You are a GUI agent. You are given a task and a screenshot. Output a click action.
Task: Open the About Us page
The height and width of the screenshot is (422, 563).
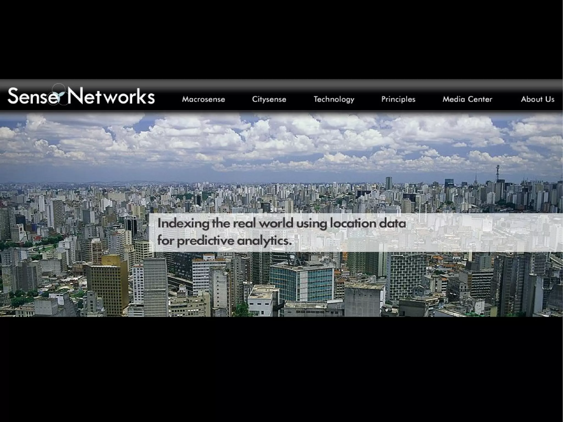[537, 99]
